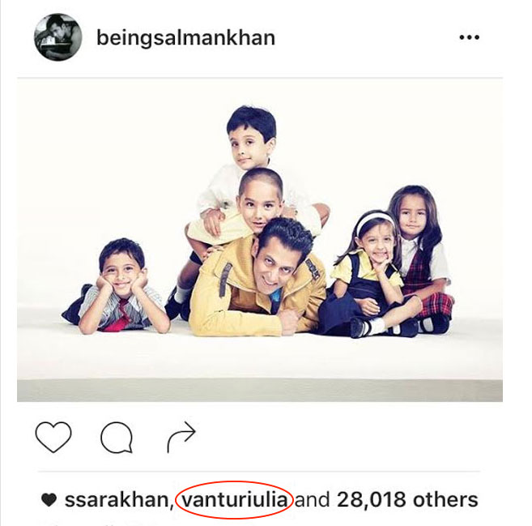Like the post with the heart icon

click(x=53, y=438)
